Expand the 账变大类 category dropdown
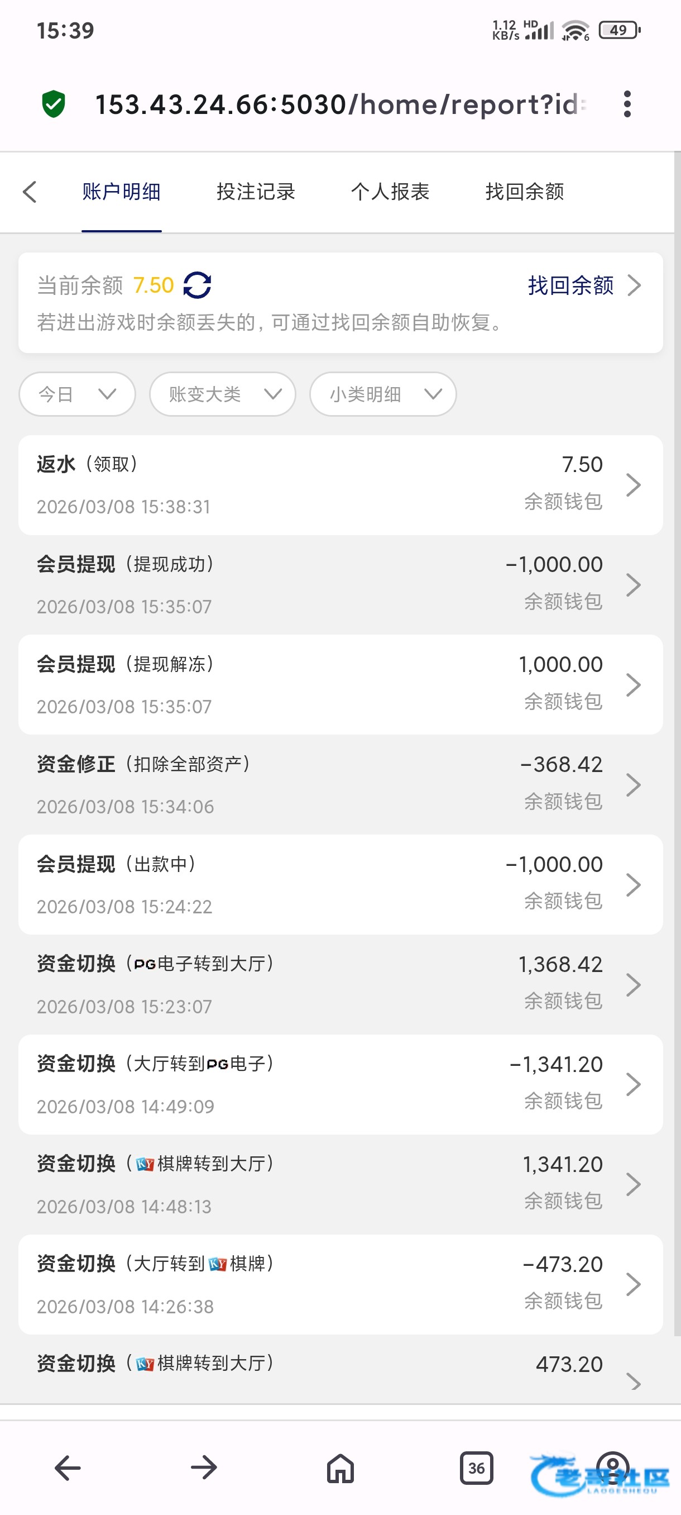 [222, 394]
